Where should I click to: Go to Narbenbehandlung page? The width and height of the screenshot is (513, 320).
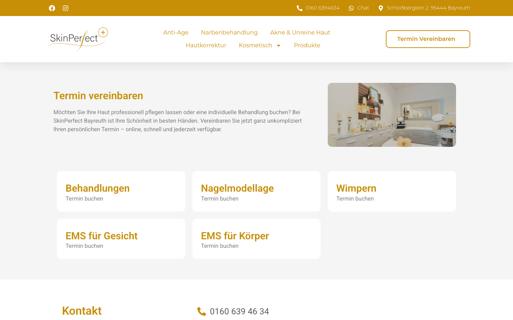tap(229, 32)
